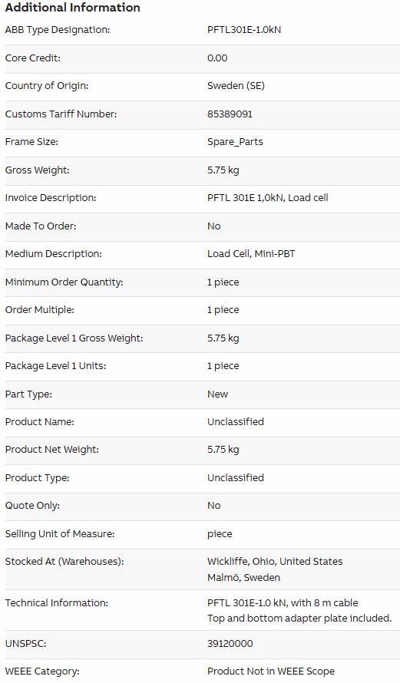Screen dimensions: 400x683
Task: Click the Minimum Order Quantity label
Action: click(64, 282)
